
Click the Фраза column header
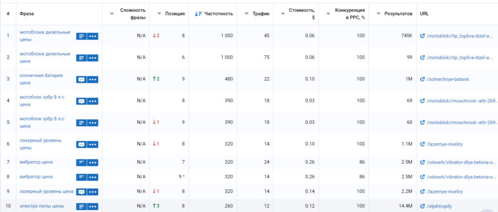pyautogui.click(x=27, y=14)
